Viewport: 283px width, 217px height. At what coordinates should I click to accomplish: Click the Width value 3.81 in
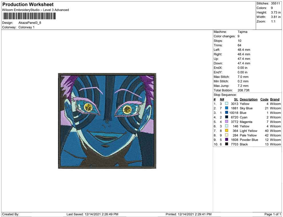[x=276, y=17]
